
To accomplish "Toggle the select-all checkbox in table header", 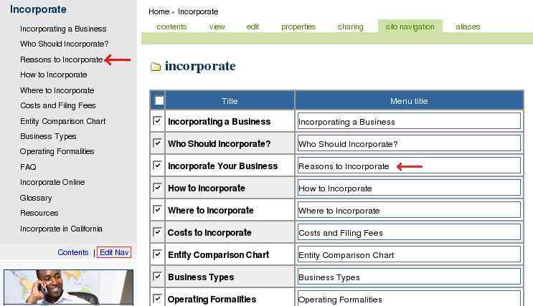I will coord(159,101).
